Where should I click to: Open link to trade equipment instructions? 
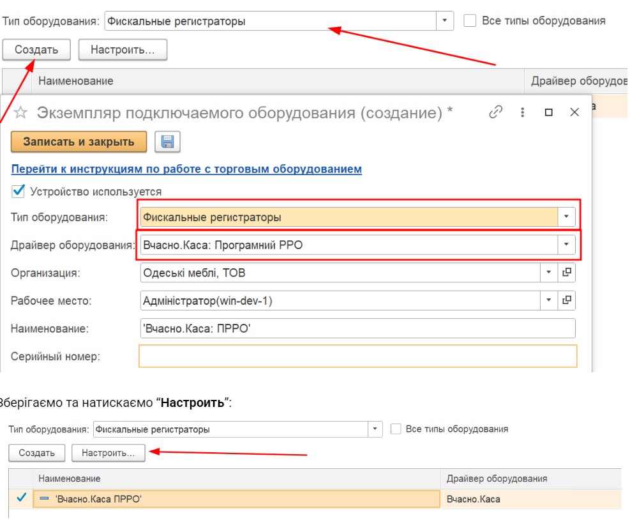coord(186,169)
